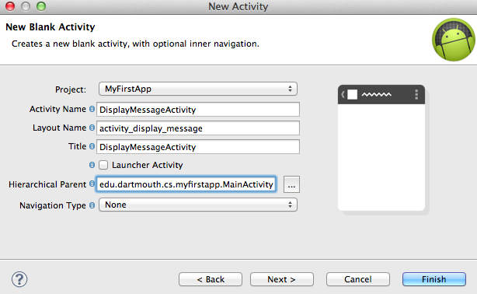Click white app icon in preview action bar

pyautogui.click(x=352, y=94)
